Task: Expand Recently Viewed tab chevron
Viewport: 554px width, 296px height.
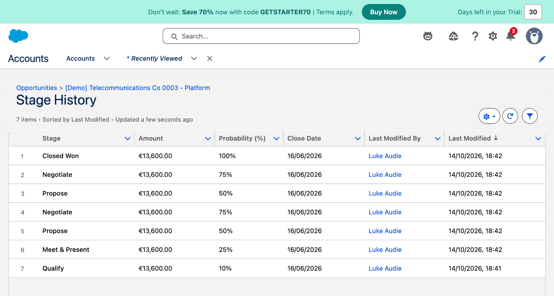Action: (x=194, y=59)
